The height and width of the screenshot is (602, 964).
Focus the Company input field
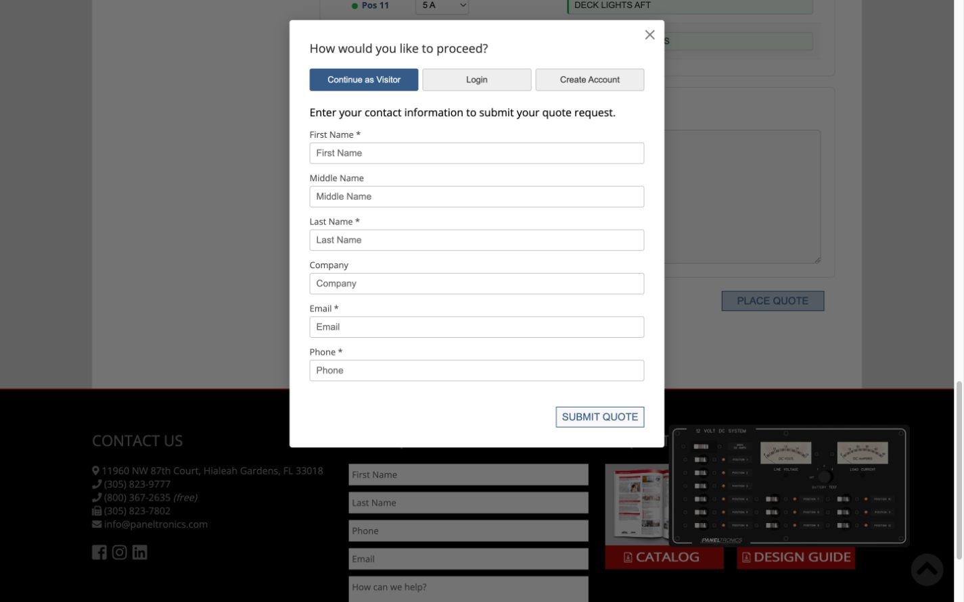[x=477, y=284]
